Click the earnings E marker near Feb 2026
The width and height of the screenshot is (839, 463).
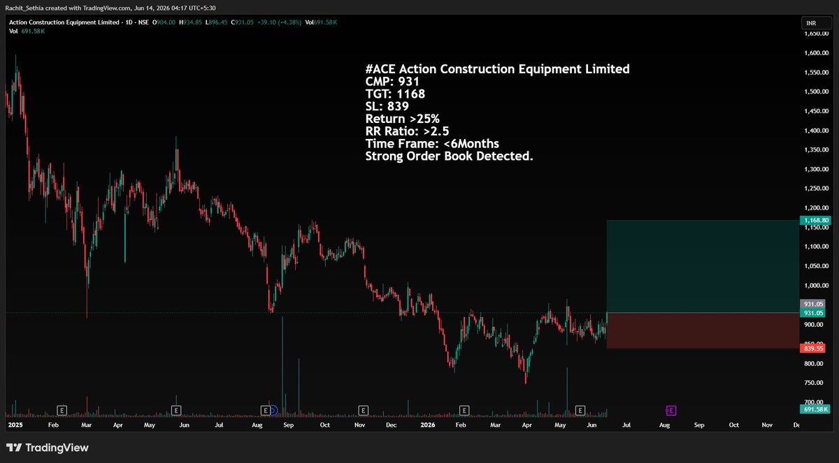(x=463, y=410)
